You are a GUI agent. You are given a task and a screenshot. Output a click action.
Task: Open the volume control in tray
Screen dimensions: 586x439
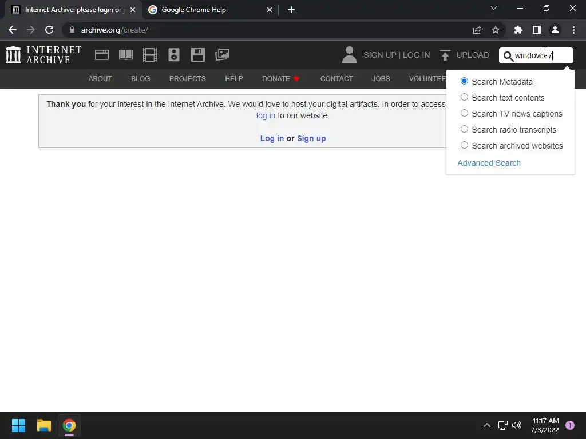(517, 425)
